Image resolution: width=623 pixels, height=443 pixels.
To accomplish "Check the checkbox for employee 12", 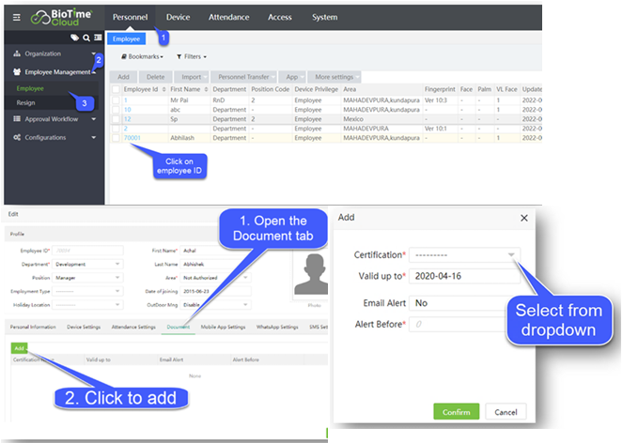I will point(117,118).
